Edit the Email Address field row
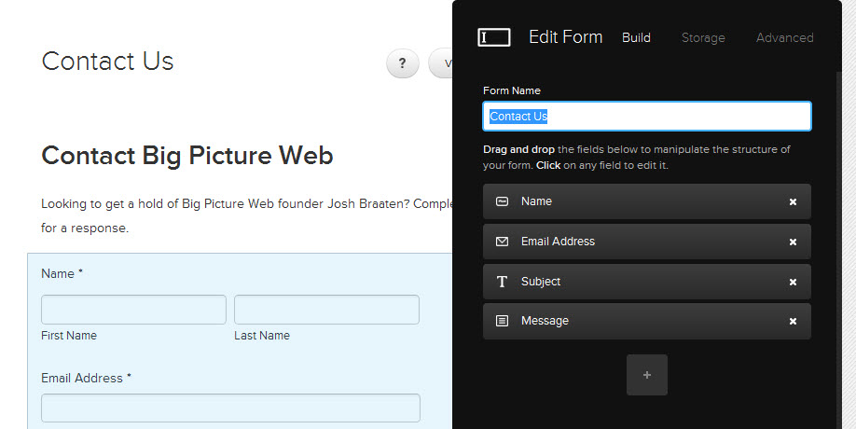Viewport: 856px width, 429px height. tap(647, 242)
